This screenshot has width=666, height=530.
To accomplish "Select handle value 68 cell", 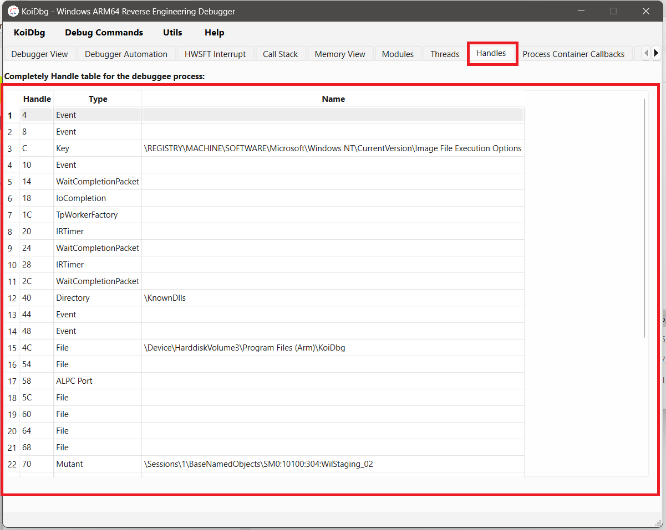I will [x=37, y=447].
